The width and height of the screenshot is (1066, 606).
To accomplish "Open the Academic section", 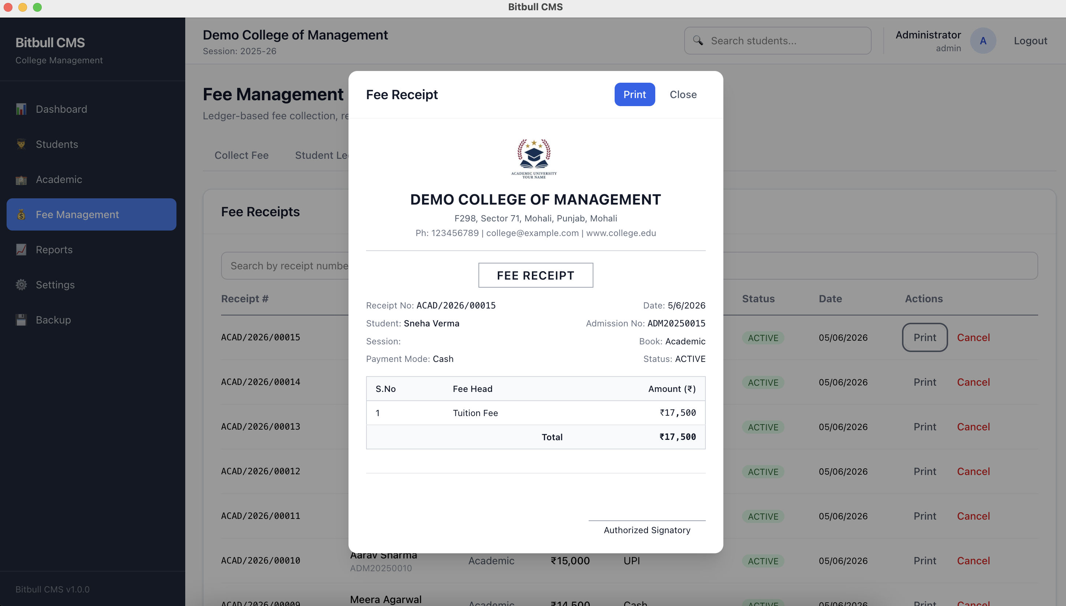I will (92, 179).
